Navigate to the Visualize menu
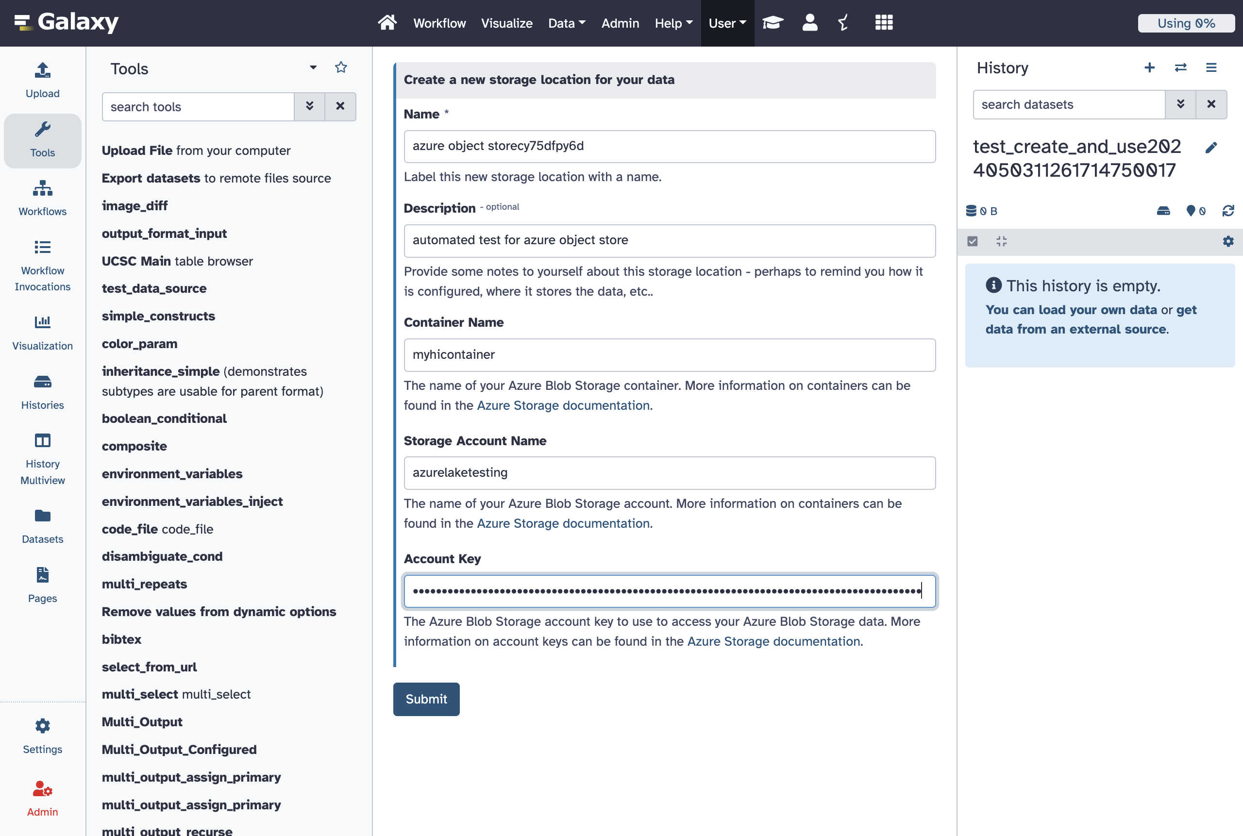 (x=506, y=23)
